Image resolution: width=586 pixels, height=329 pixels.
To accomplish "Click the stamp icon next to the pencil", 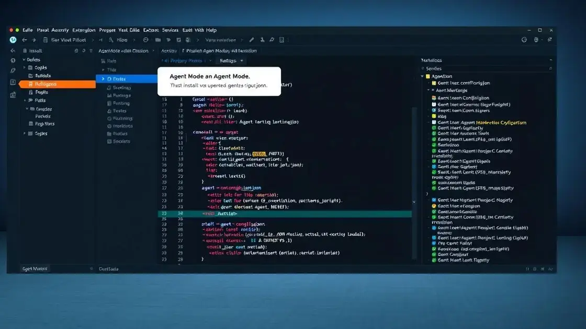I will [262, 40].
